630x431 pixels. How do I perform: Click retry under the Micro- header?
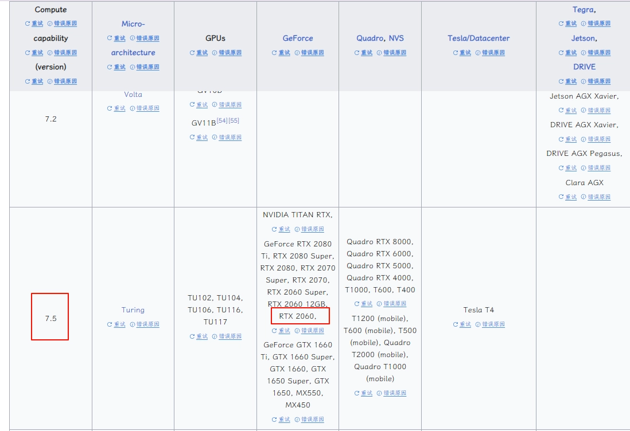click(x=116, y=38)
